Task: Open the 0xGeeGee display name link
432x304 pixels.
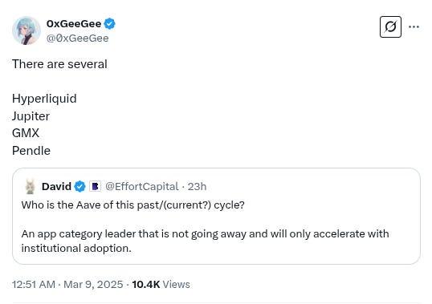Action: pos(74,23)
